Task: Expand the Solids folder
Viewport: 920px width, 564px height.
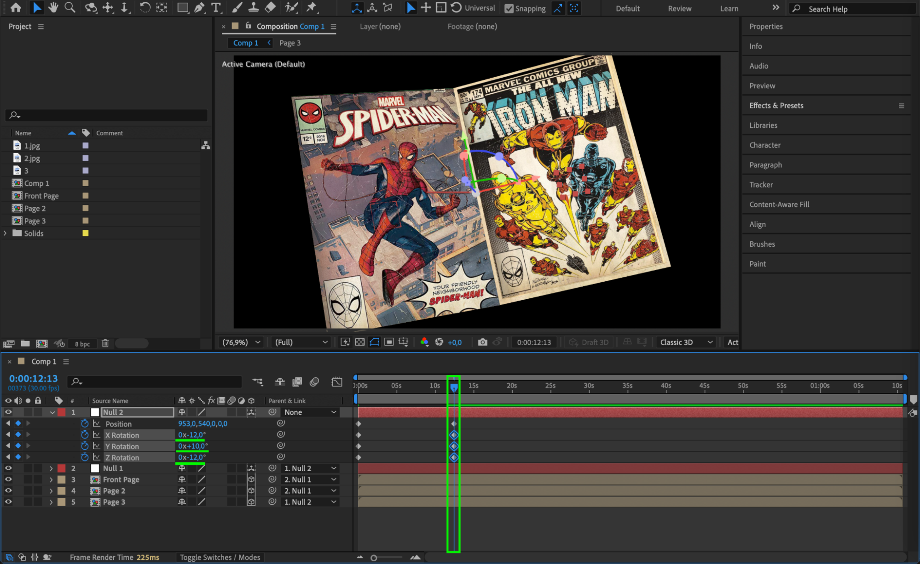Action: point(5,233)
